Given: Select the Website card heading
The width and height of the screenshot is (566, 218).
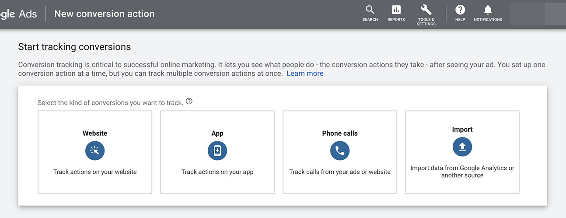Looking at the screenshot, I should (95, 133).
